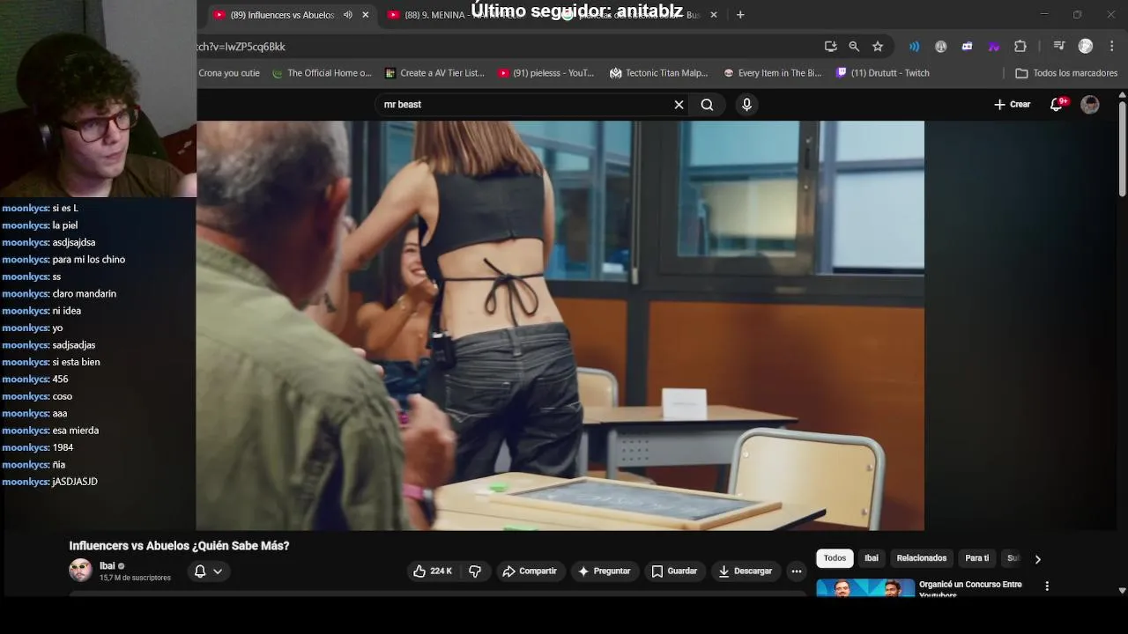Expand the subscription notification bell dropdown

(x=208, y=571)
